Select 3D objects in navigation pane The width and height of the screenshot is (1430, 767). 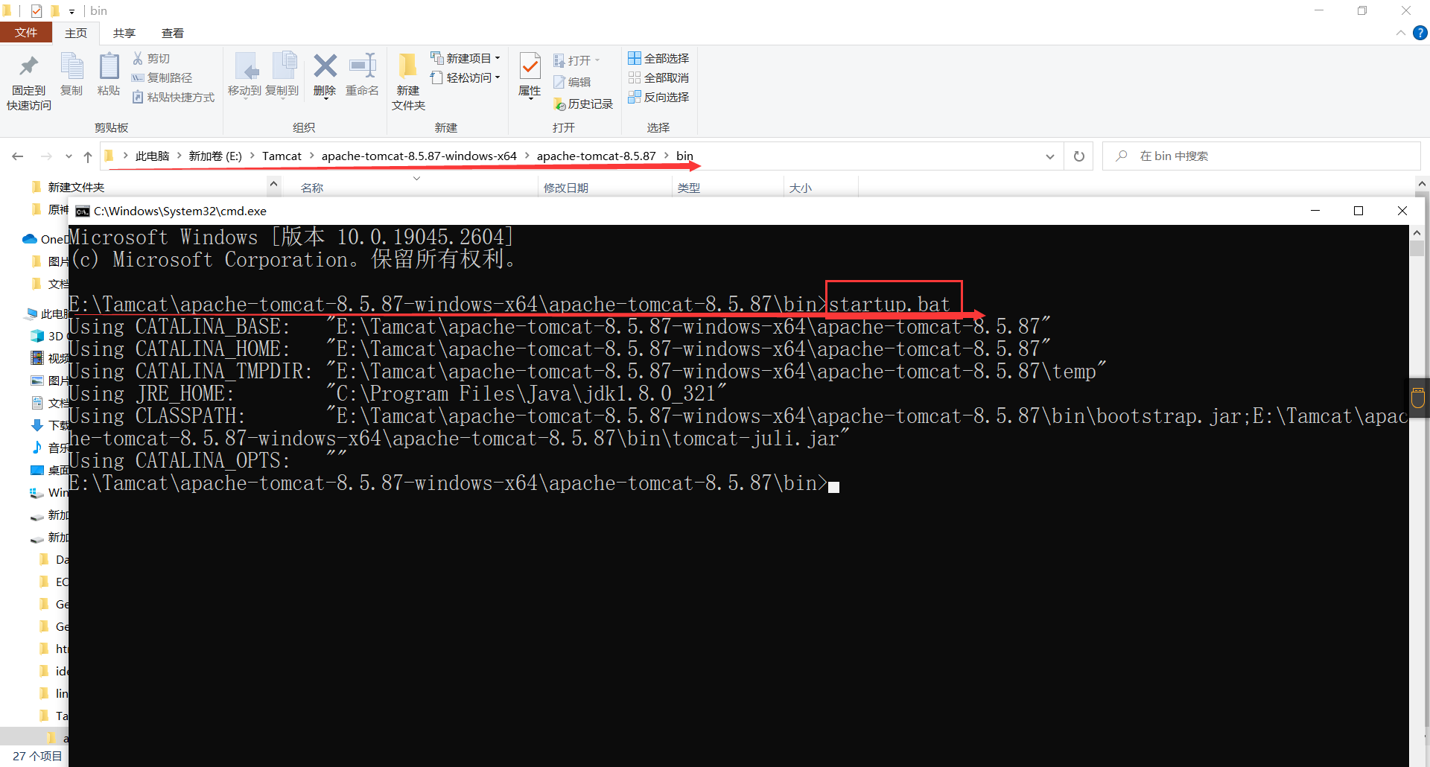tap(48, 336)
